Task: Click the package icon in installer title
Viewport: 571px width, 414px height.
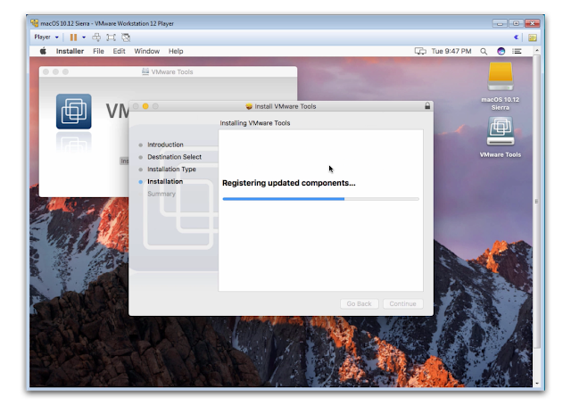Action: (x=249, y=106)
